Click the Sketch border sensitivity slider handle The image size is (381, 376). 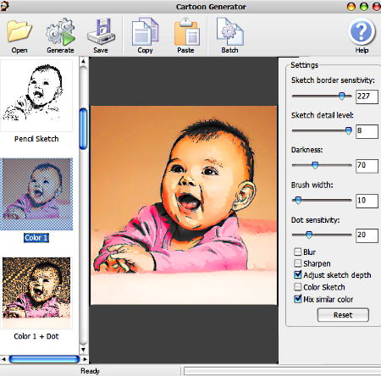(x=342, y=96)
